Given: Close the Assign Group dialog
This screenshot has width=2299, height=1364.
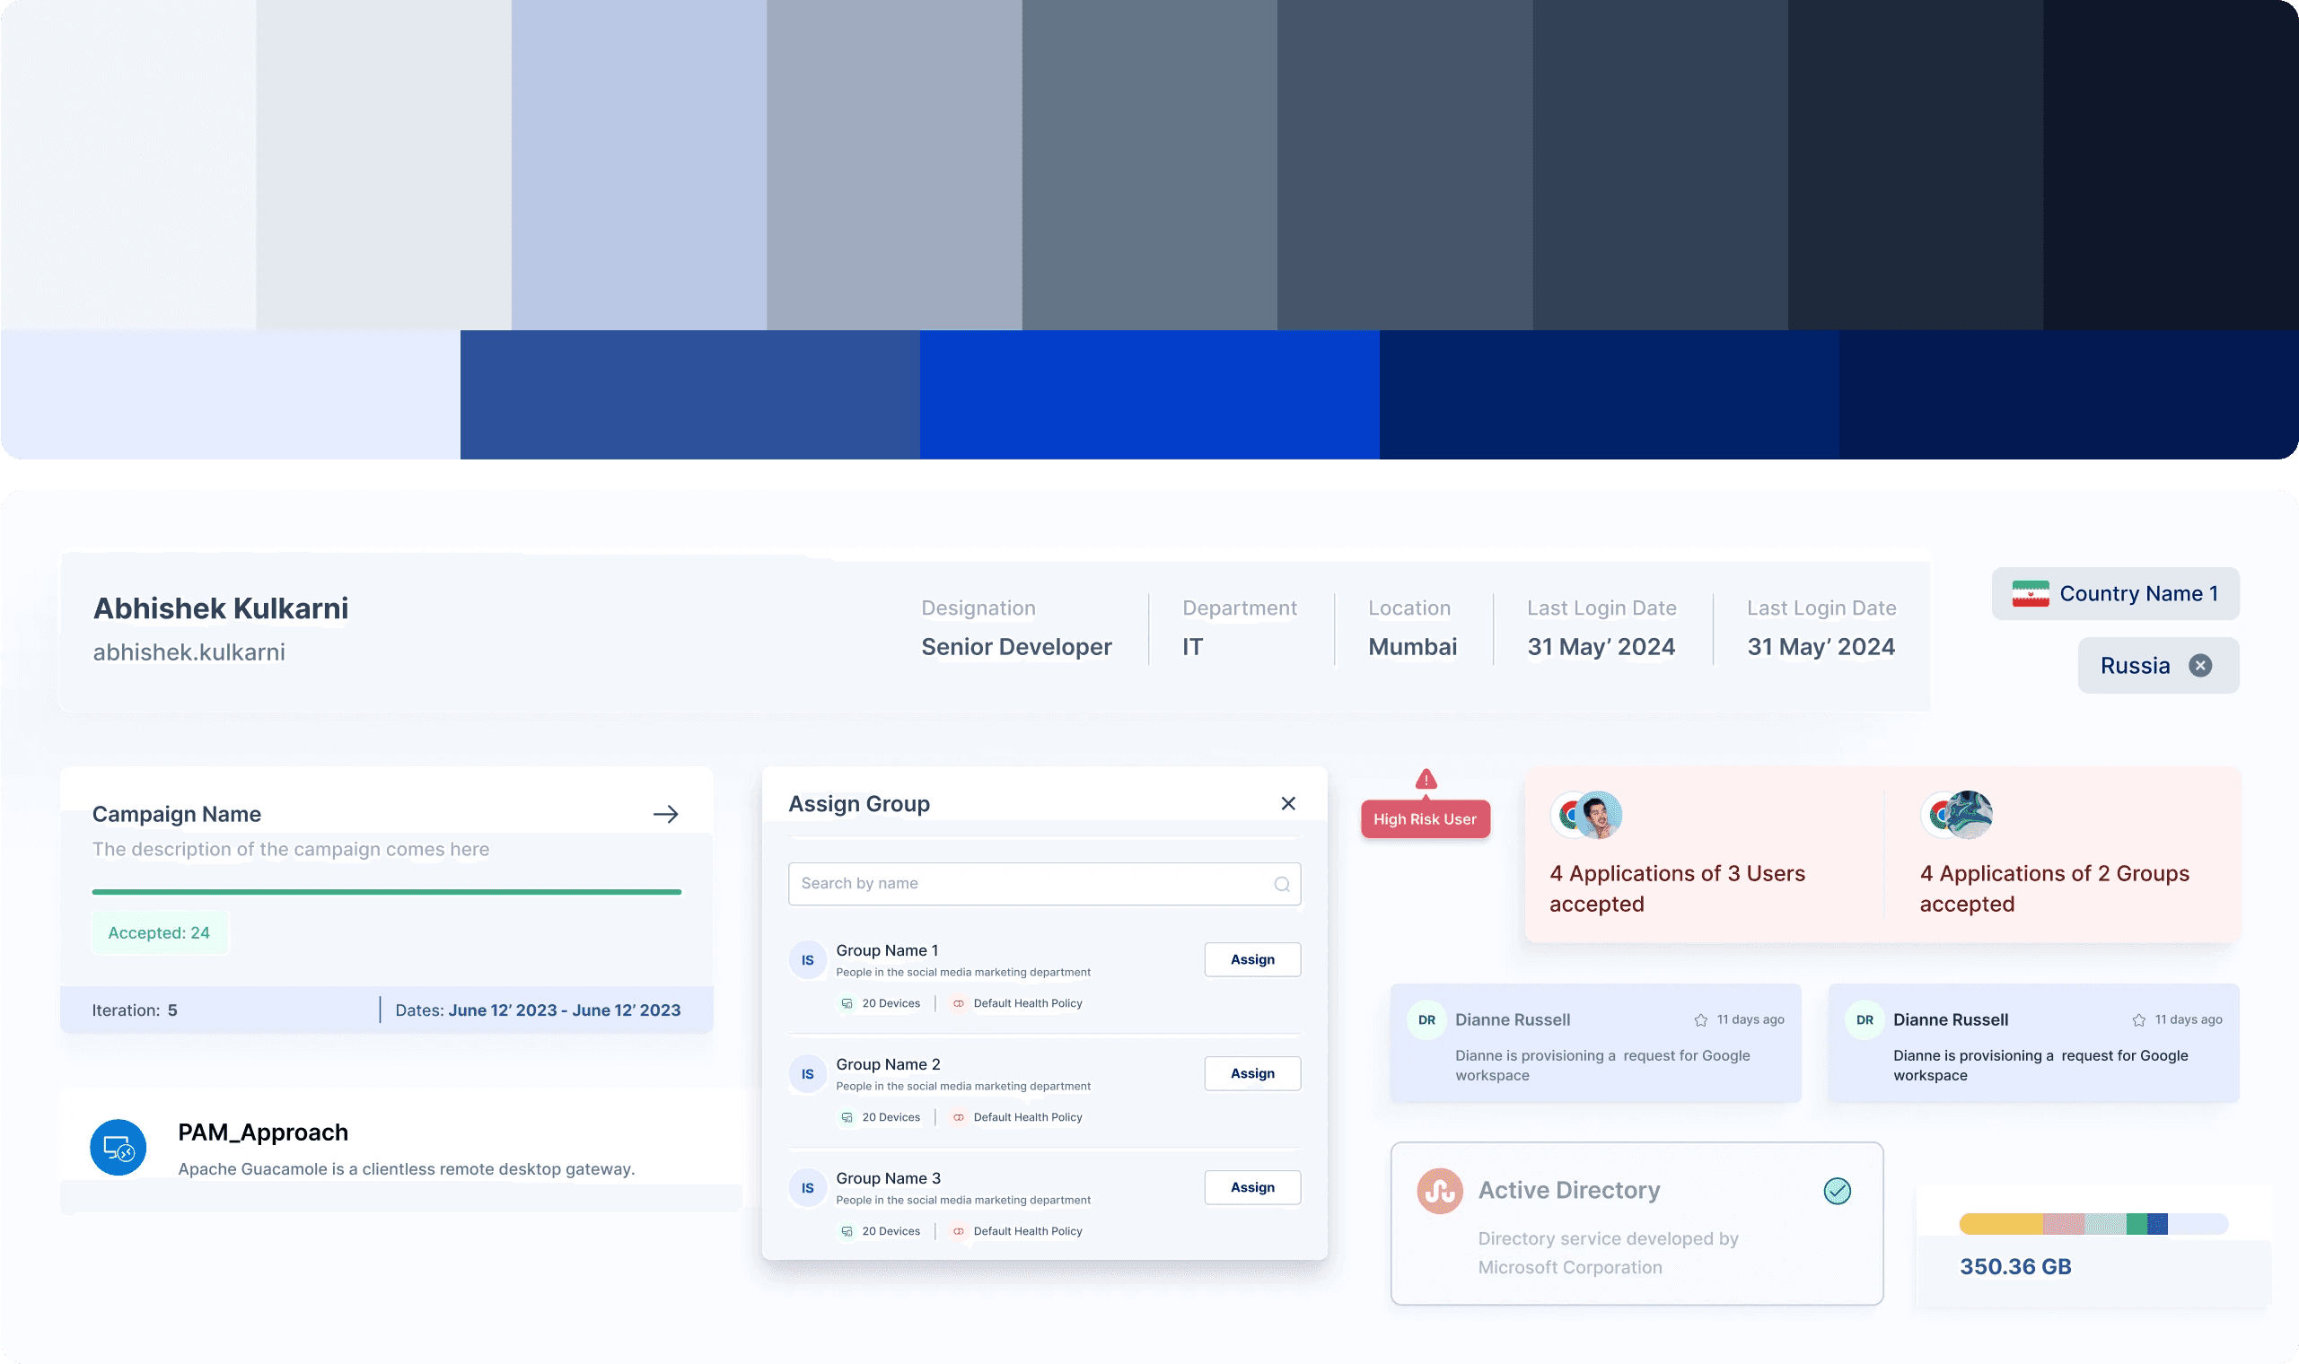Looking at the screenshot, I should click(x=1288, y=803).
